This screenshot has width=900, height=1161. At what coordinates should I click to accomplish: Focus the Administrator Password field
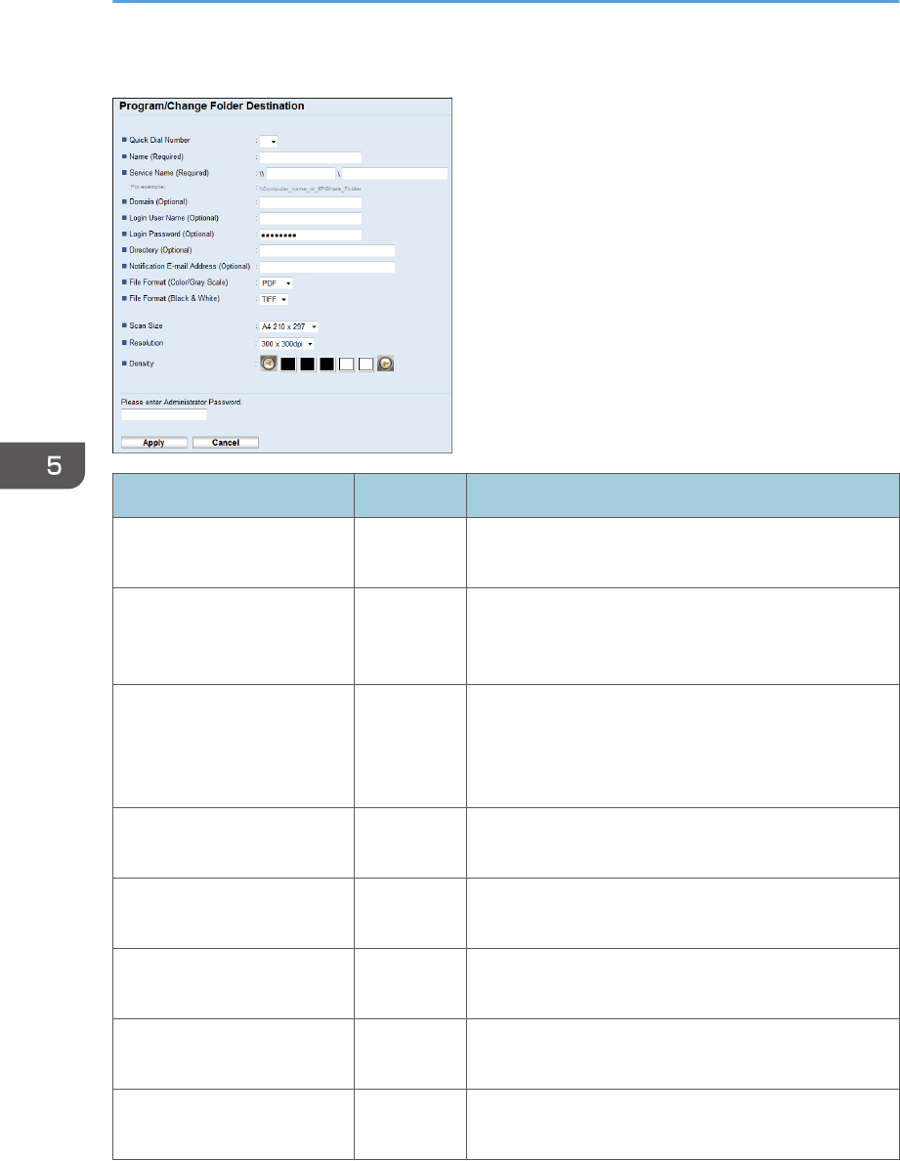164,415
